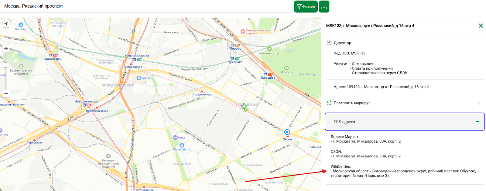Click the Адрес: 109428 address line

click(381, 87)
